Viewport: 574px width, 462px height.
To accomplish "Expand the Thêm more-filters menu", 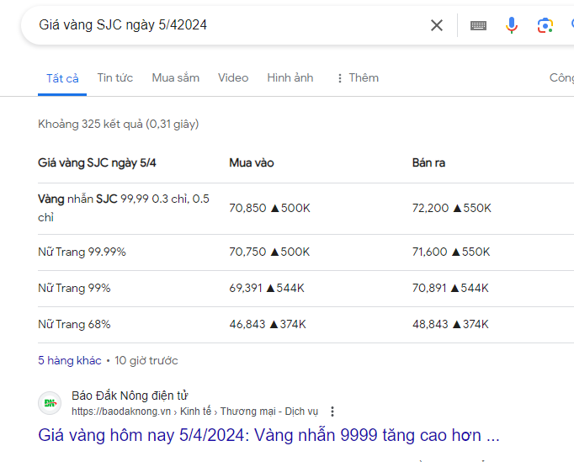I will click(357, 77).
